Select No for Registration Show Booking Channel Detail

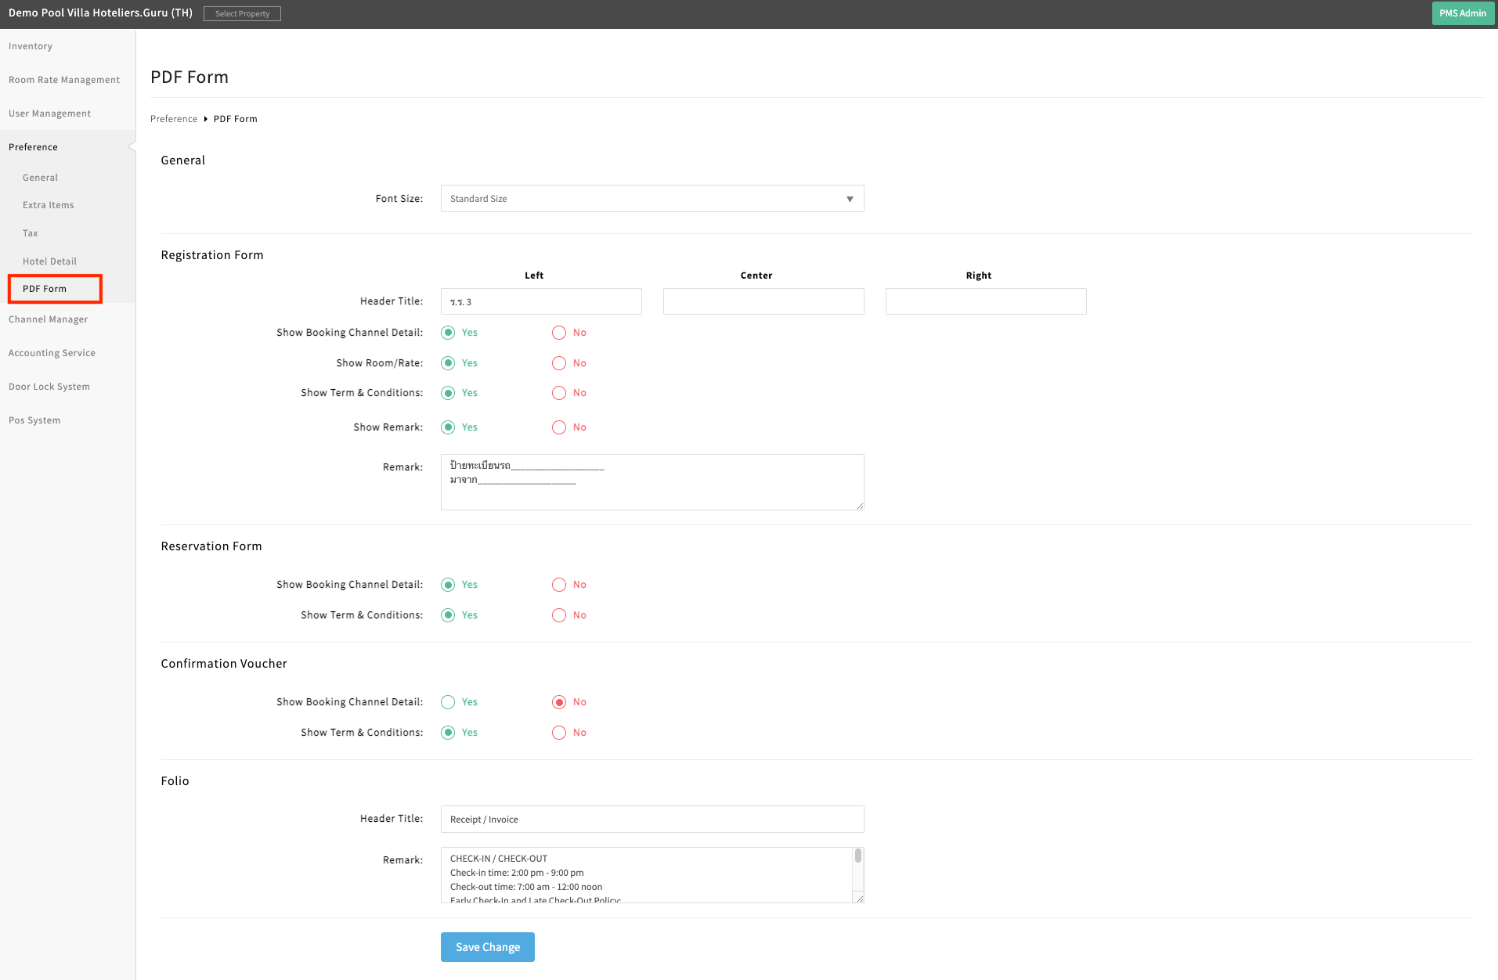pyautogui.click(x=559, y=333)
